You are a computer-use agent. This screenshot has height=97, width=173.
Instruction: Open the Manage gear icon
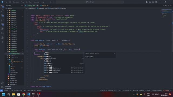tap(2, 87)
